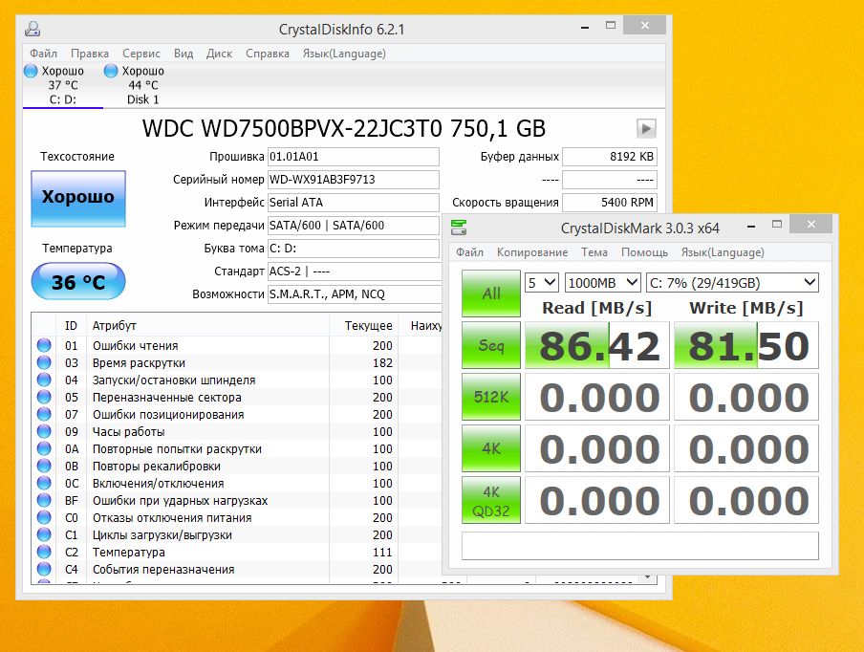The image size is (864, 652).
Task: Open Диск menu in CrystalDiskInfo
Action: (x=219, y=54)
